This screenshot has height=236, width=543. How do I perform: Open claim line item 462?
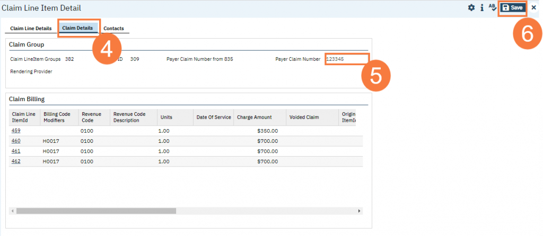pyautogui.click(x=16, y=161)
